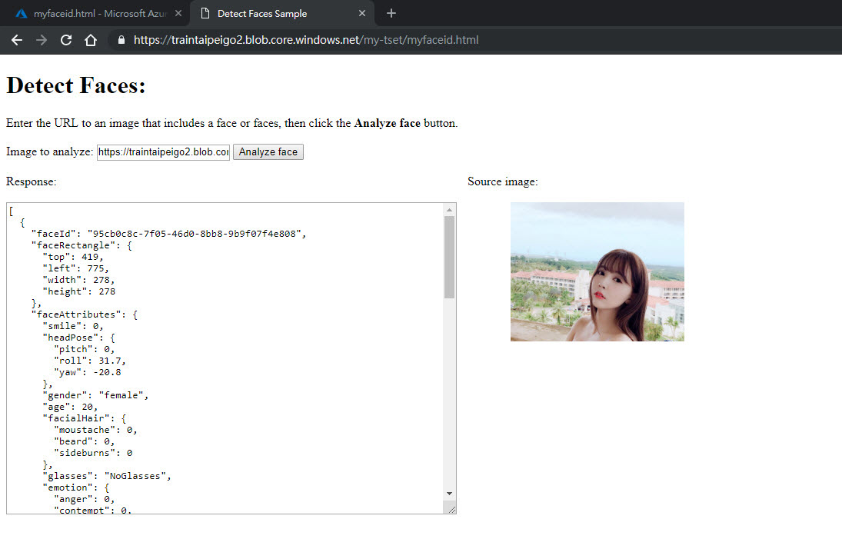This screenshot has height=539, width=842.
Task: Click the "roll": 31.7 line
Action: 90,361
